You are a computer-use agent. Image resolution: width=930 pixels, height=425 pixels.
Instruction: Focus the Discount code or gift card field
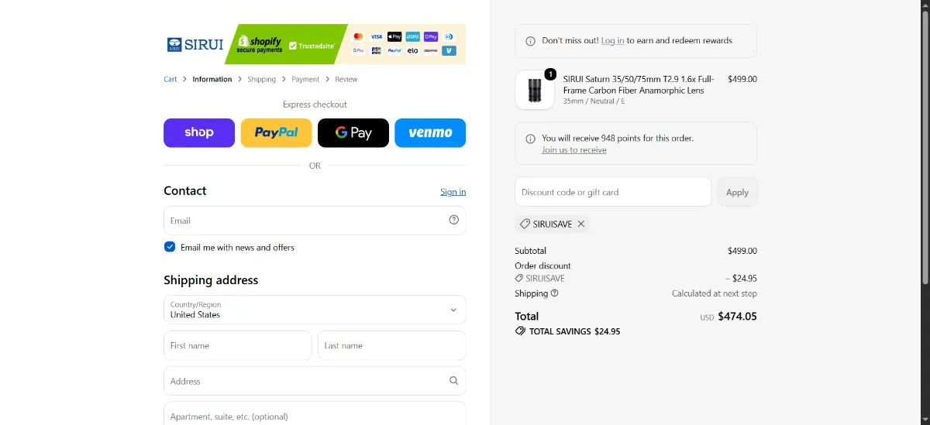pyautogui.click(x=613, y=192)
